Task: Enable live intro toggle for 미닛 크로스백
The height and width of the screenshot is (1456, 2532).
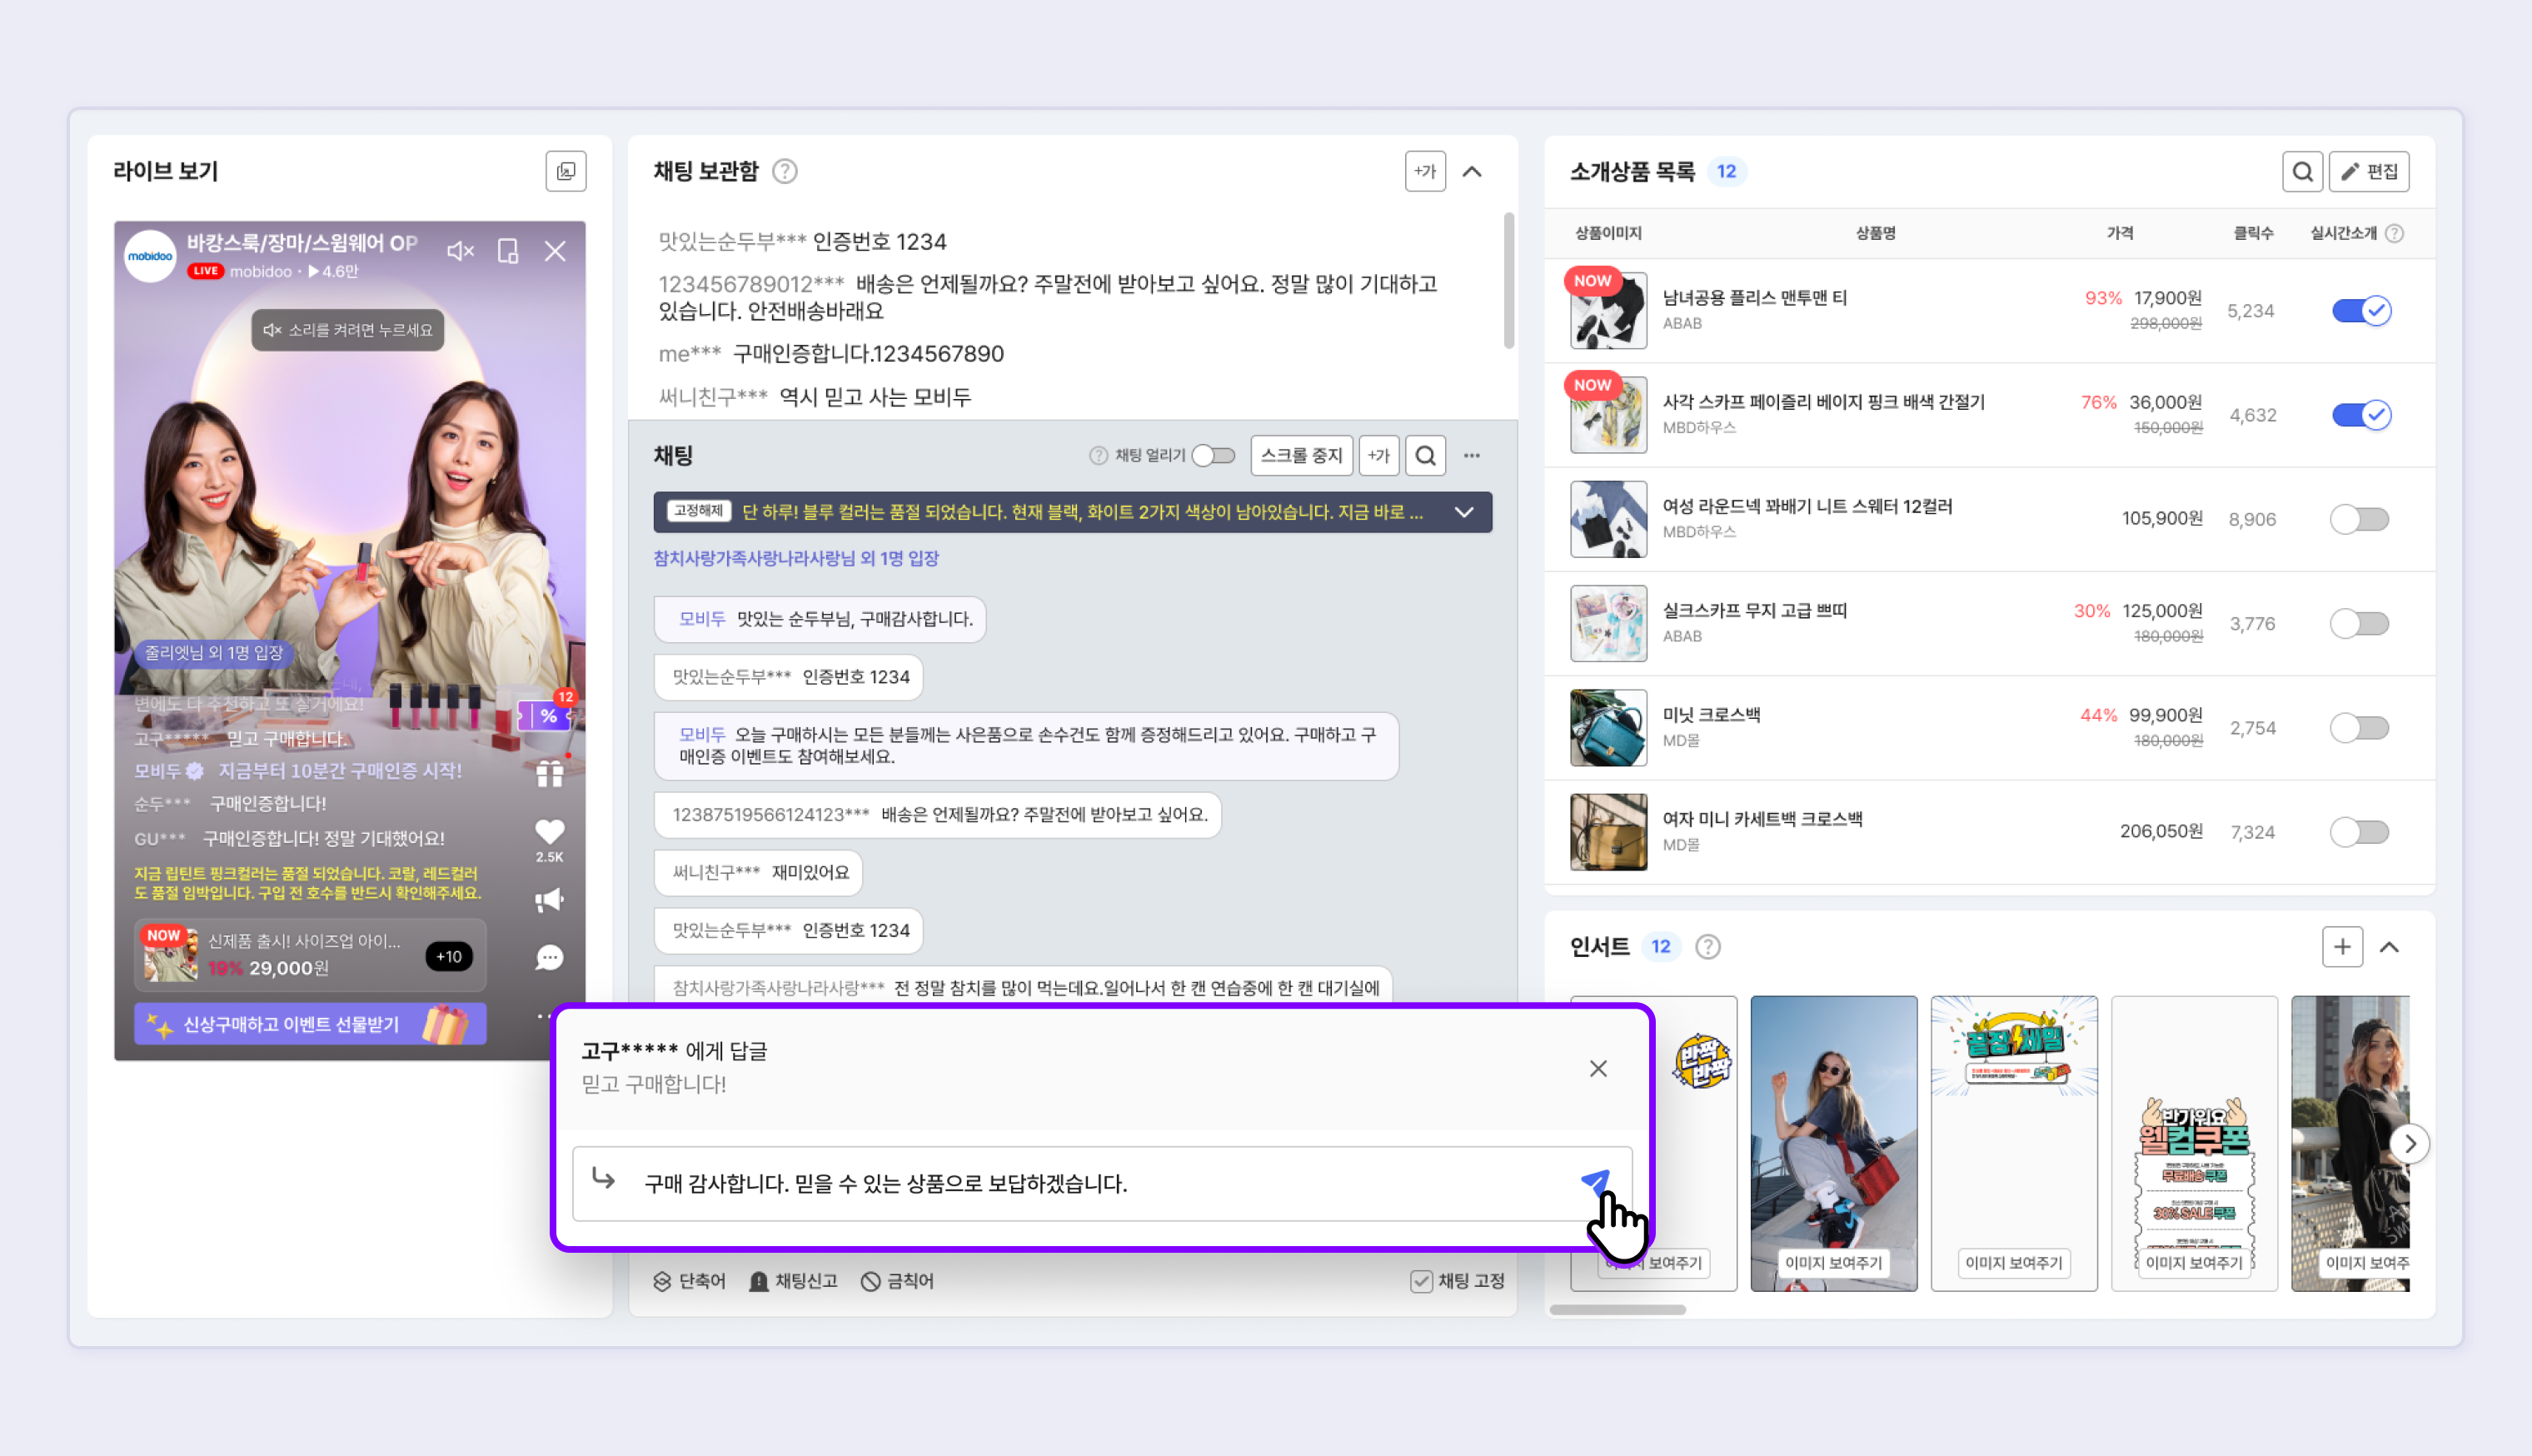Action: 2359,728
